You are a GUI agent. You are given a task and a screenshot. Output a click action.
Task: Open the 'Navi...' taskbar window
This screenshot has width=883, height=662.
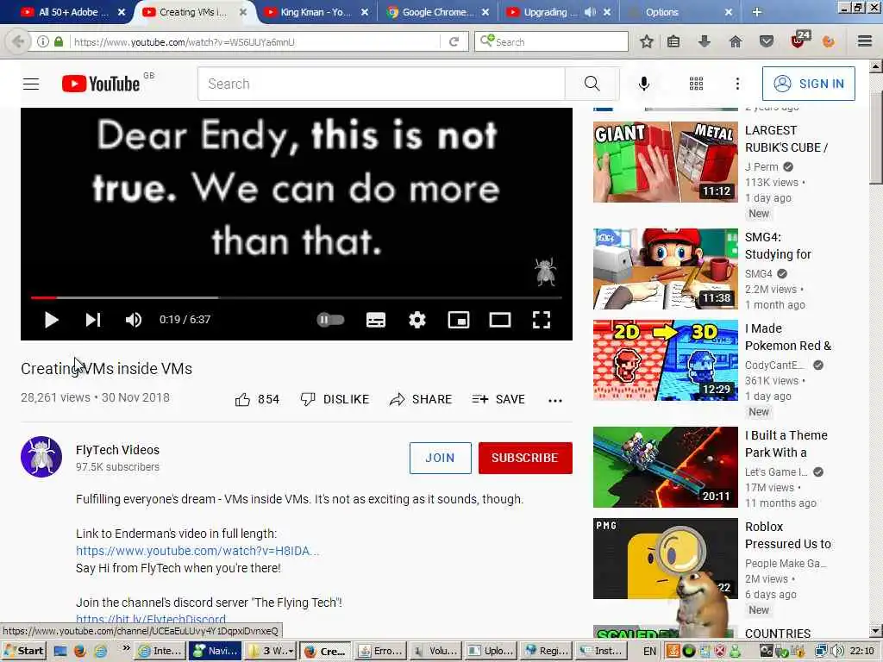(215, 651)
